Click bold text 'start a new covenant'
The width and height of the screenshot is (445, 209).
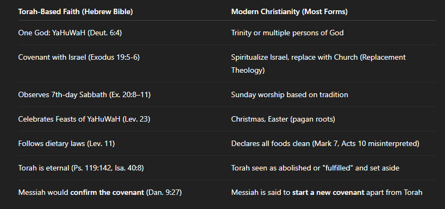[x=328, y=193]
